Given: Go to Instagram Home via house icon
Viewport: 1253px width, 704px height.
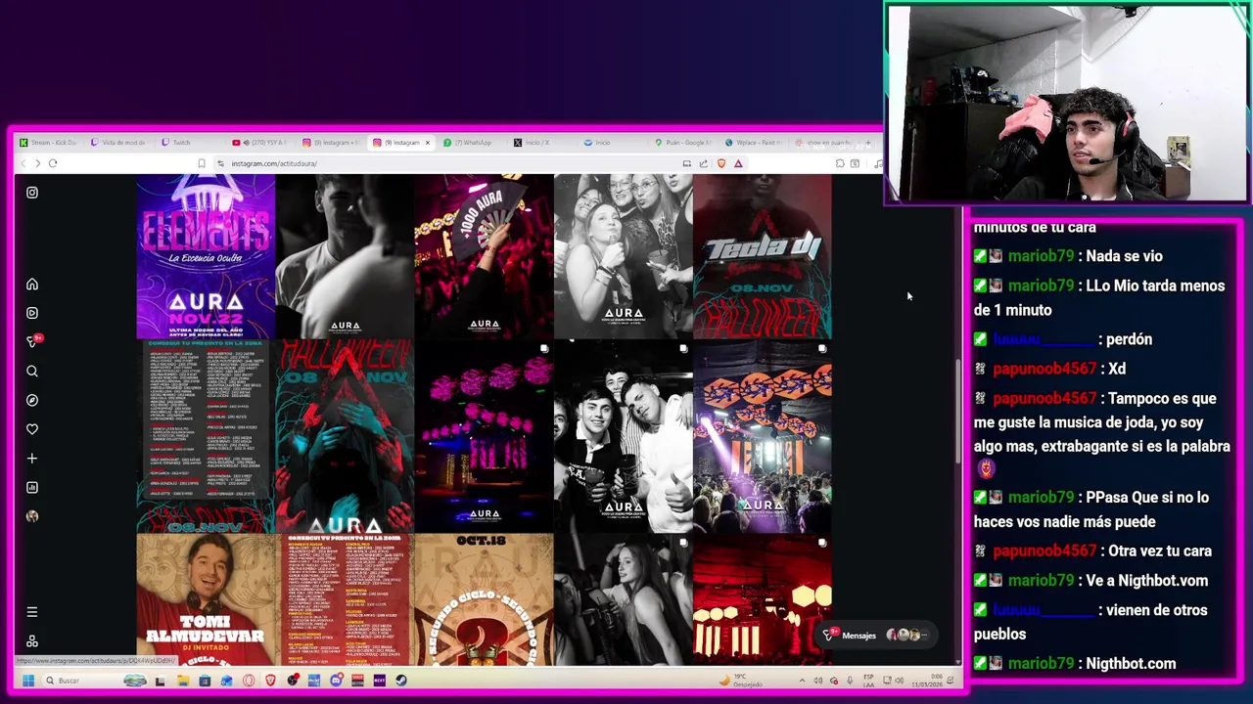Looking at the screenshot, I should point(32,284).
